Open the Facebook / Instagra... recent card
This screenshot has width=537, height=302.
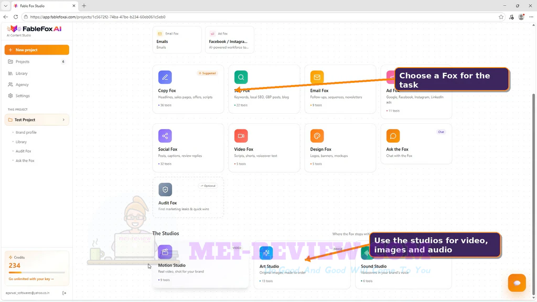pos(230,40)
